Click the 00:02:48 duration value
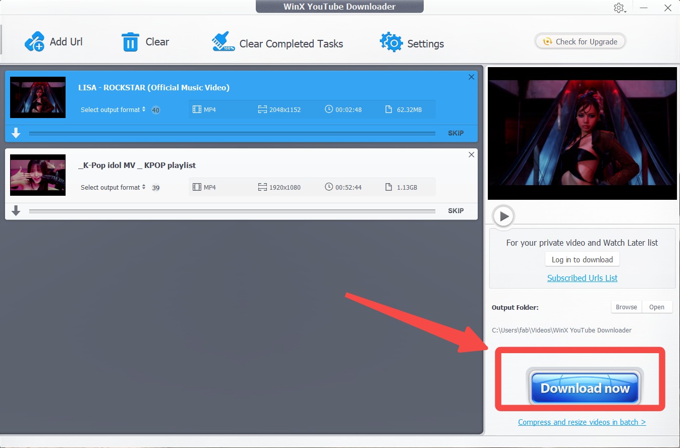Screen dimensions: 680x448 [349, 109]
